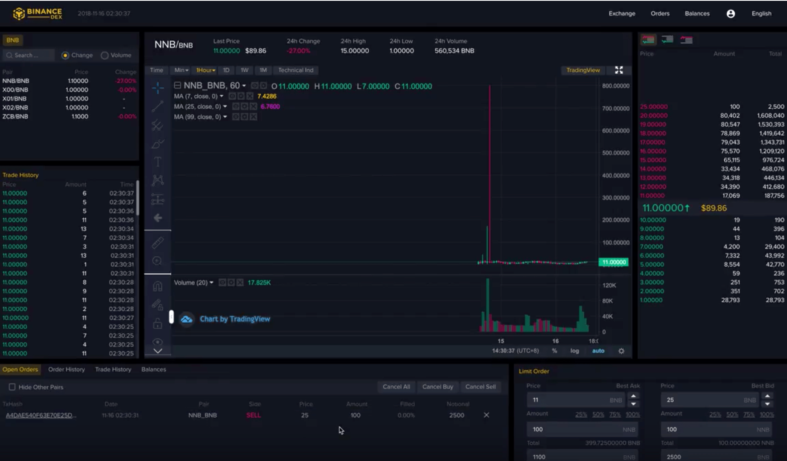Toggle visibility of Volume (20) indicator
787x461 pixels.
pyautogui.click(x=222, y=282)
